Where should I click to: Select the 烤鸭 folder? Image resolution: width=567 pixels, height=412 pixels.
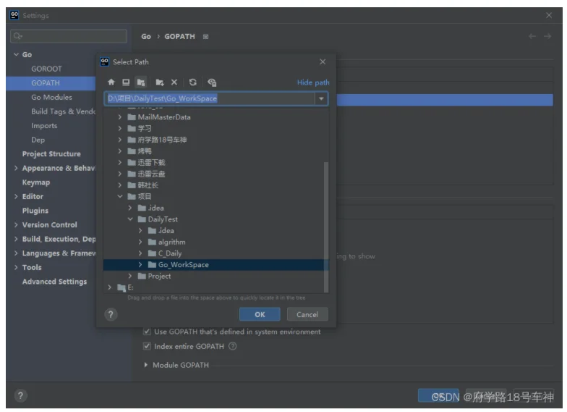[145, 151]
